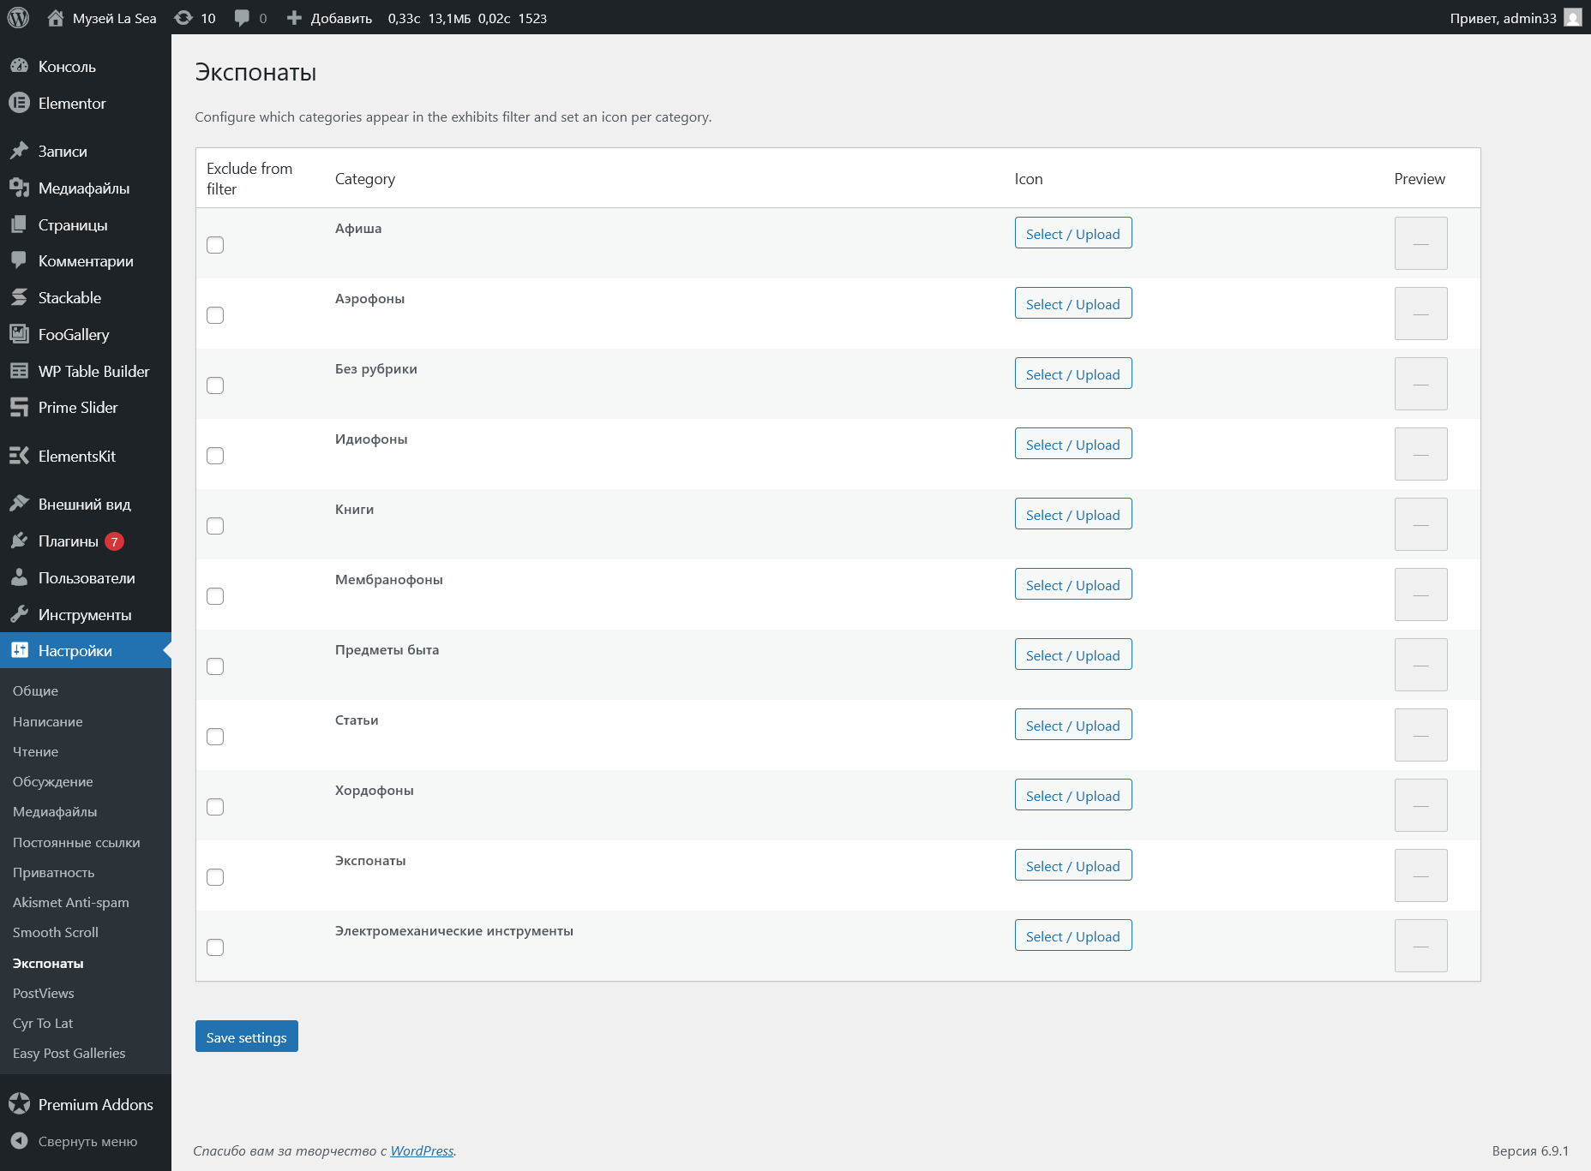Check exclude box for Идиофоны
The height and width of the screenshot is (1171, 1591).
pyautogui.click(x=215, y=456)
